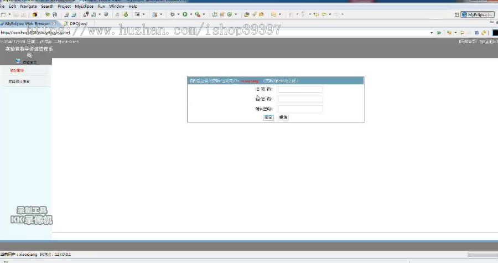Screen dimensions: 498x263
Task: Click the reset button in password form
Action: click(x=283, y=117)
